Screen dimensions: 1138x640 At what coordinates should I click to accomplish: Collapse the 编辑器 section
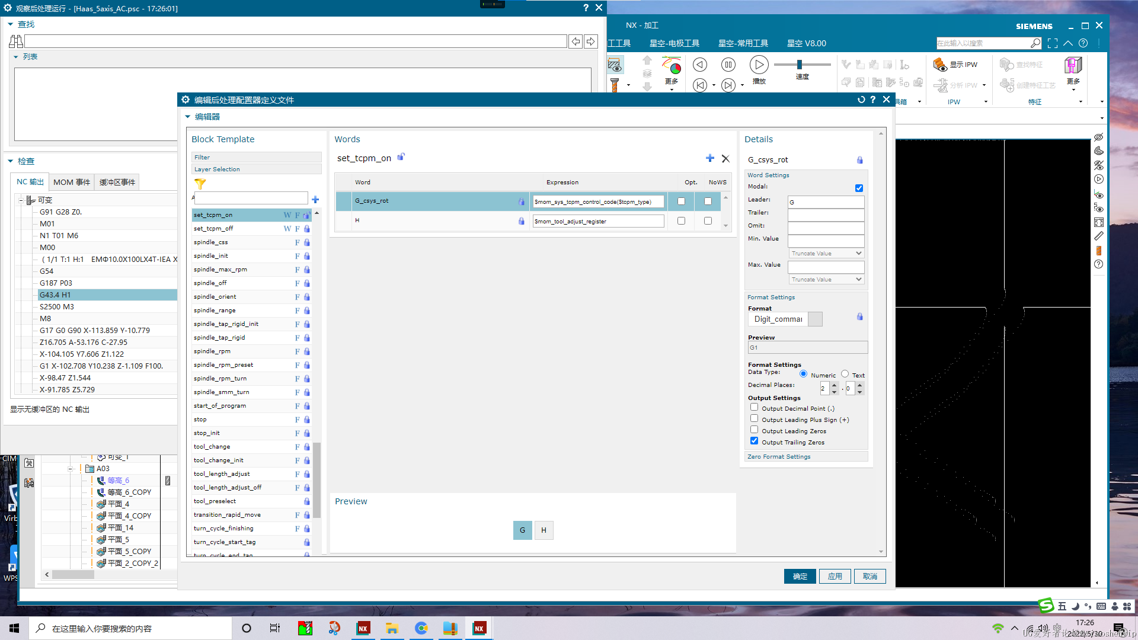coord(188,117)
